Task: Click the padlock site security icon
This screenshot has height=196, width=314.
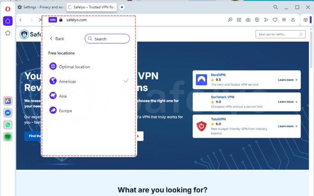Action: tap(61, 20)
